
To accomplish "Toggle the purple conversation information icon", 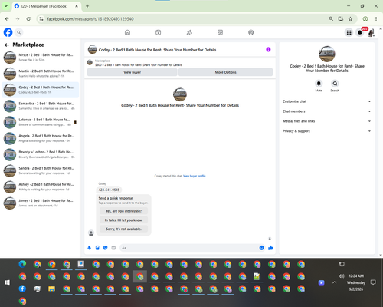I will (x=268, y=49).
